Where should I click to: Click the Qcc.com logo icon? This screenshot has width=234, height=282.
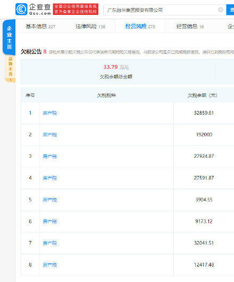click(21, 10)
